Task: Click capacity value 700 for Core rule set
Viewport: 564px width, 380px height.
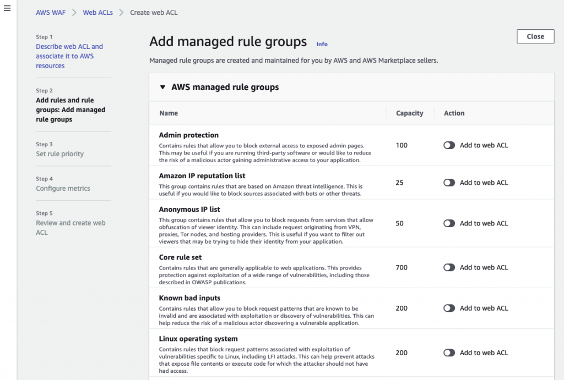Action: point(402,268)
